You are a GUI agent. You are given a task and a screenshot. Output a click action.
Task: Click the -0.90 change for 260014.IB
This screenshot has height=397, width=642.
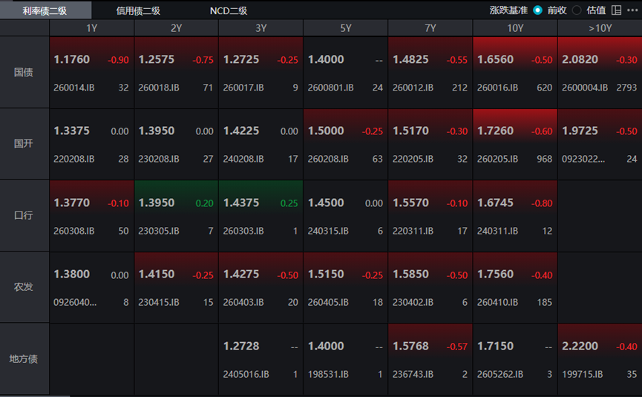(x=118, y=60)
